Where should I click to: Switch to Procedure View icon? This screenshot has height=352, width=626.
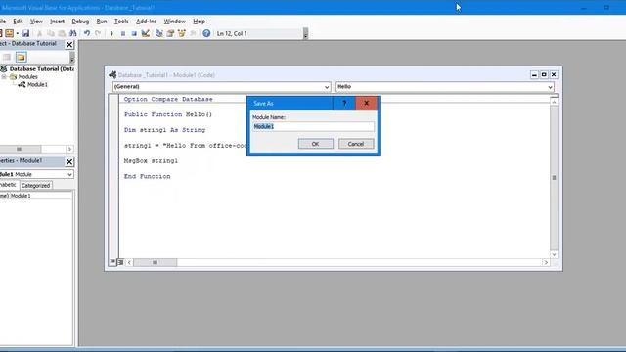tap(112, 262)
